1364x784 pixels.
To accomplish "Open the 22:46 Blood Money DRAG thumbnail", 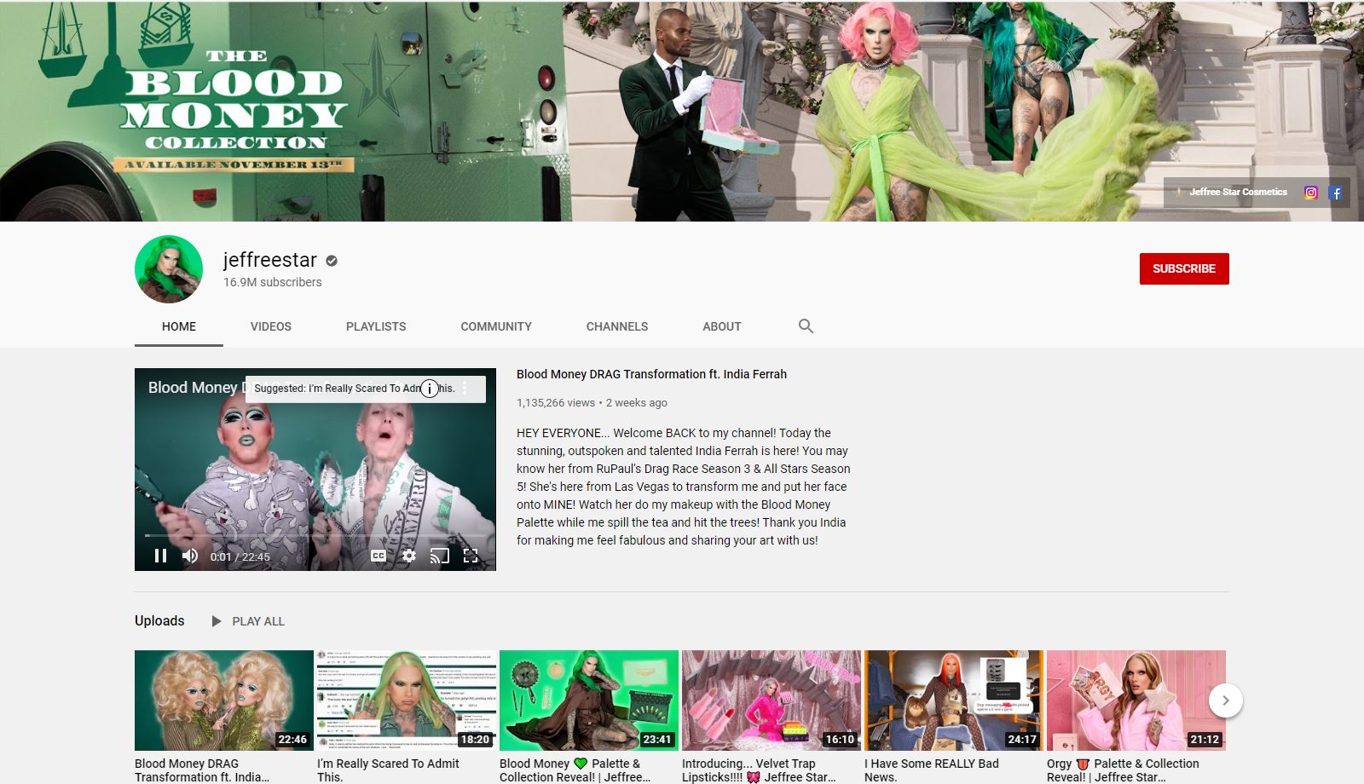I will click(224, 700).
